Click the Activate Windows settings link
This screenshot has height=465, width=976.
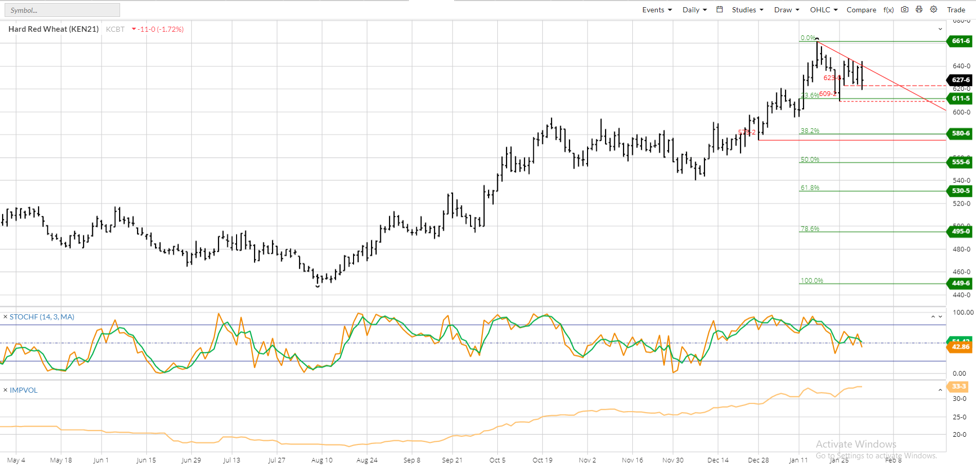coord(876,455)
